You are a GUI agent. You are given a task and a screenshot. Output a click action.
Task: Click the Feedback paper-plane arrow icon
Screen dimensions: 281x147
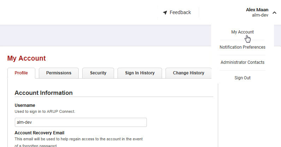tap(165, 13)
